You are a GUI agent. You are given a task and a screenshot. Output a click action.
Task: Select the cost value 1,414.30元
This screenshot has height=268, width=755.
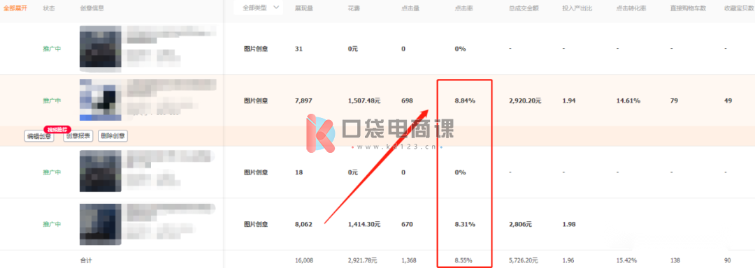click(x=364, y=224)
